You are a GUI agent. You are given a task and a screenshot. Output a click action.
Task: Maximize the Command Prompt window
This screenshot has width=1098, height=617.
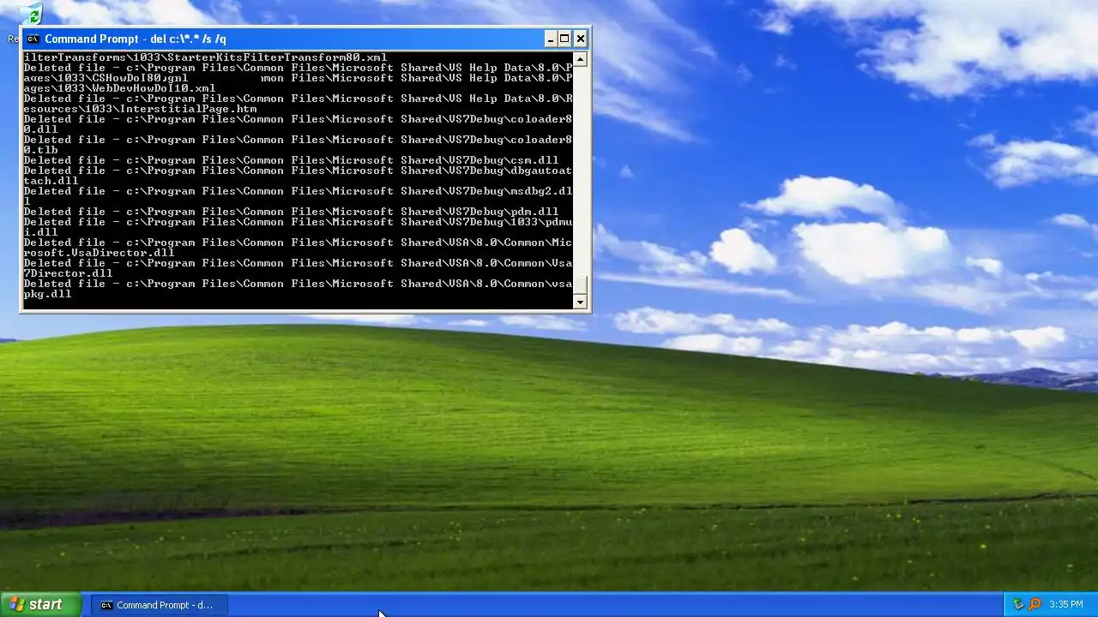(x=564, y=39)
